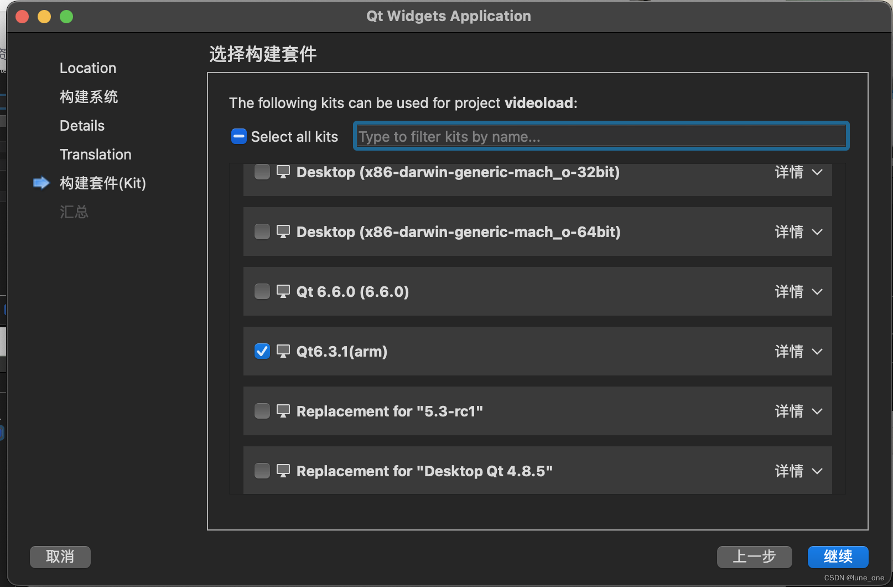893x587 pixels.
Task: Open the Details step in the wizard sidebar
Action: [x=81, y=125]
